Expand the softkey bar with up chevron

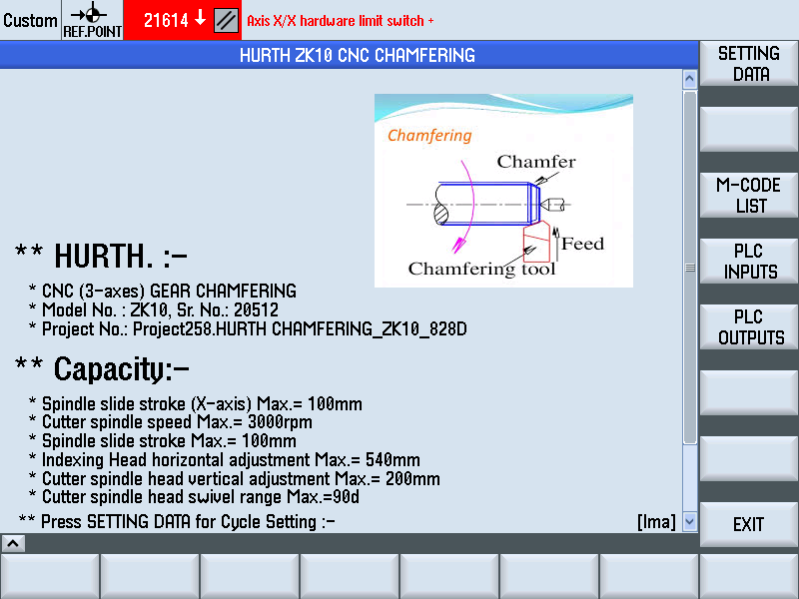(x=13, y=543)
